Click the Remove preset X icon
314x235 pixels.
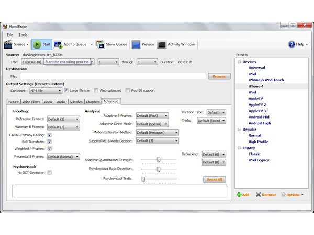pos(259,195)
